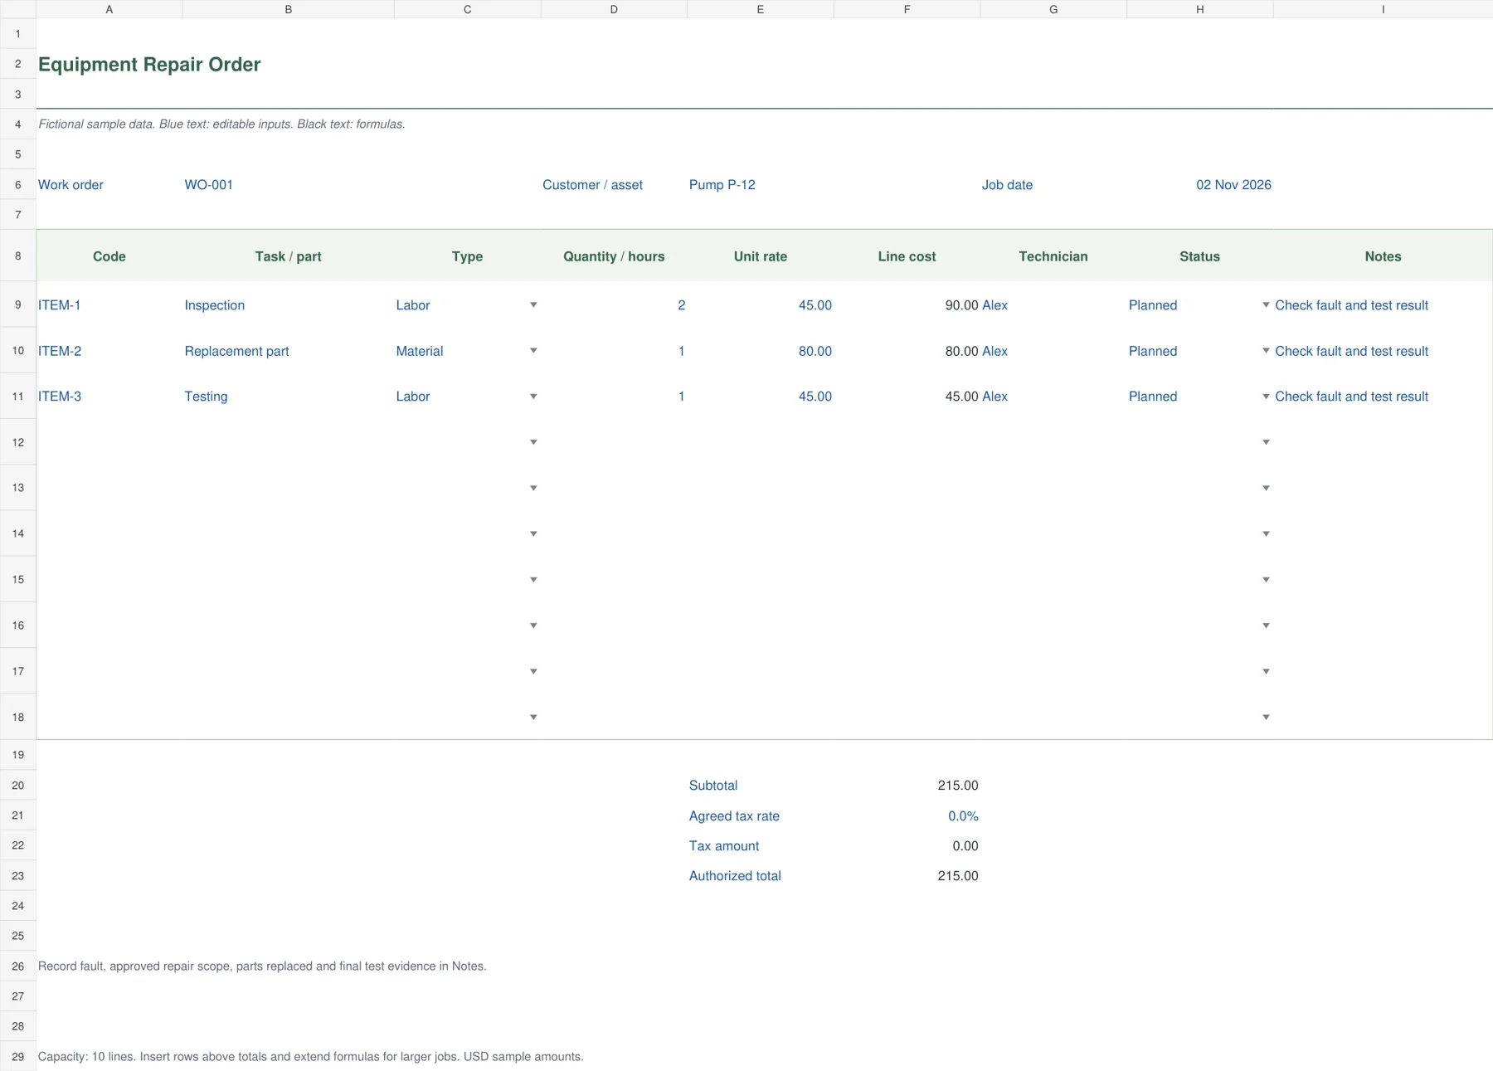
Task: Select the Quantity / hours header cell
Action: point(614,256)
